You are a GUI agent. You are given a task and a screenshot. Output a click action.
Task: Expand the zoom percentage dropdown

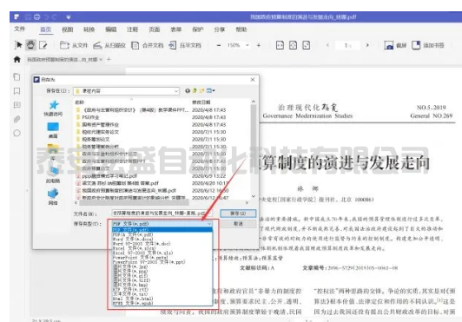pyautogui.click(x=247, y=45)
